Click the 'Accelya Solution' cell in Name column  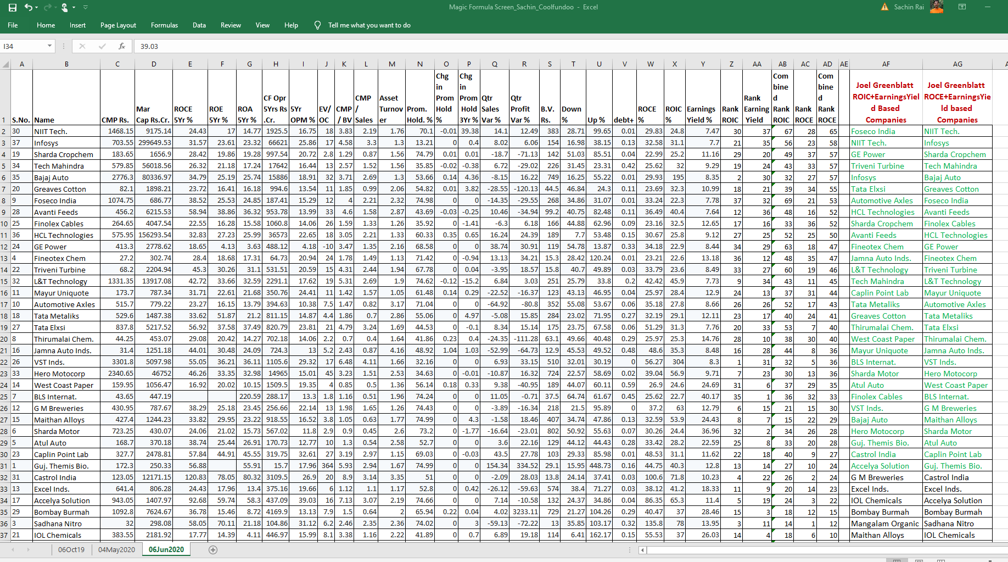tap(66, 500)
